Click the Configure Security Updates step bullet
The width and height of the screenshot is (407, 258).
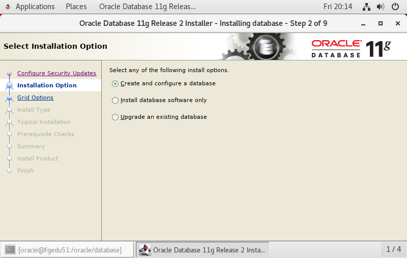click(x=9, y=74)
